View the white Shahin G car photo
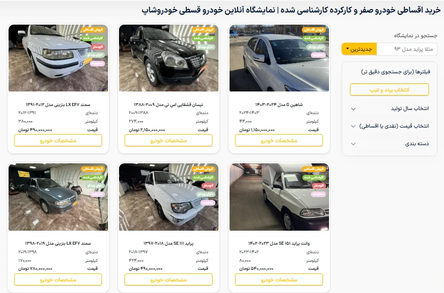Screen dimensions: 444x293 (x=279, y=58)
